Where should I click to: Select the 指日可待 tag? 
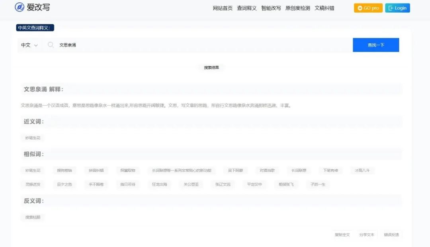[x=128, y=184]
